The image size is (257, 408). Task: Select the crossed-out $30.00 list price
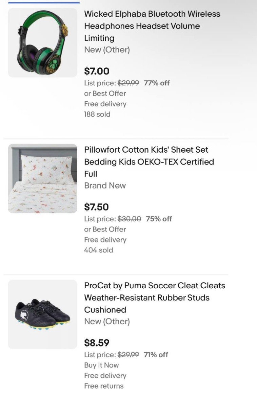coord(129,219)
